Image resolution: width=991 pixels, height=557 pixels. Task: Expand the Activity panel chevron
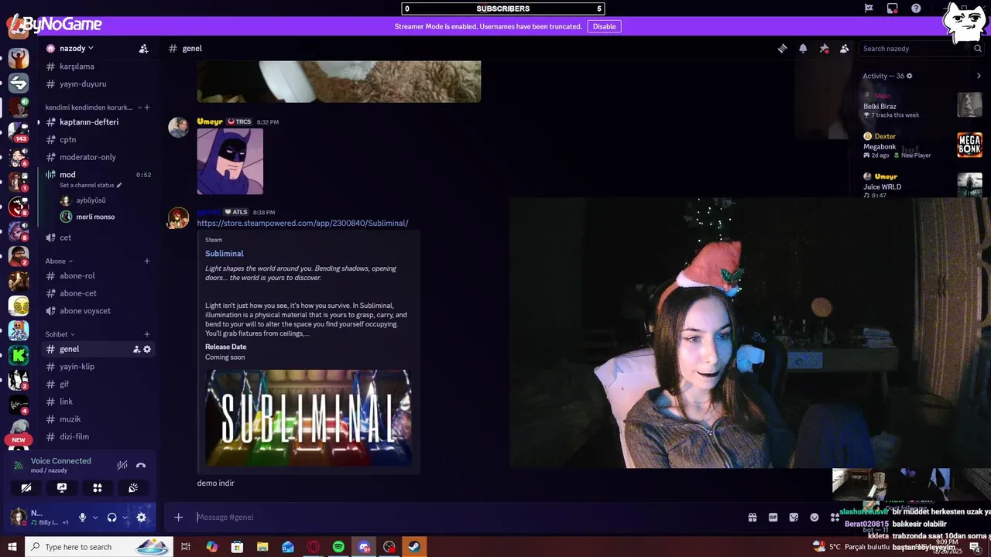coord(978,76)
